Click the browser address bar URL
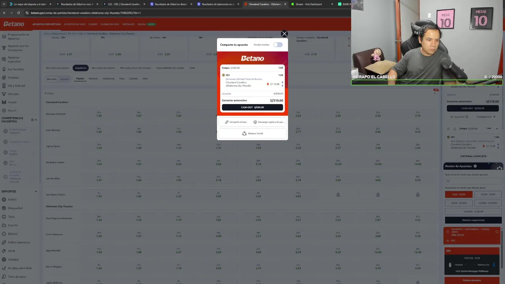The width and height of the screenshot is (505, 284). (86, 13)
